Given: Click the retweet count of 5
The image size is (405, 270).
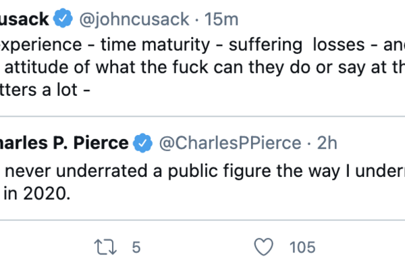Looking at the screenshot, I should click(136, 247).
